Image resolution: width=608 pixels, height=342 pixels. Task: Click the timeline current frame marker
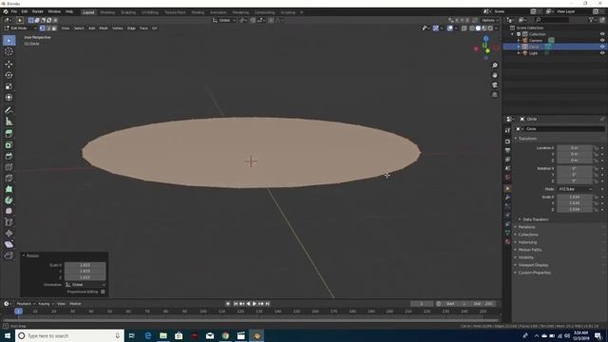(18, 311)
